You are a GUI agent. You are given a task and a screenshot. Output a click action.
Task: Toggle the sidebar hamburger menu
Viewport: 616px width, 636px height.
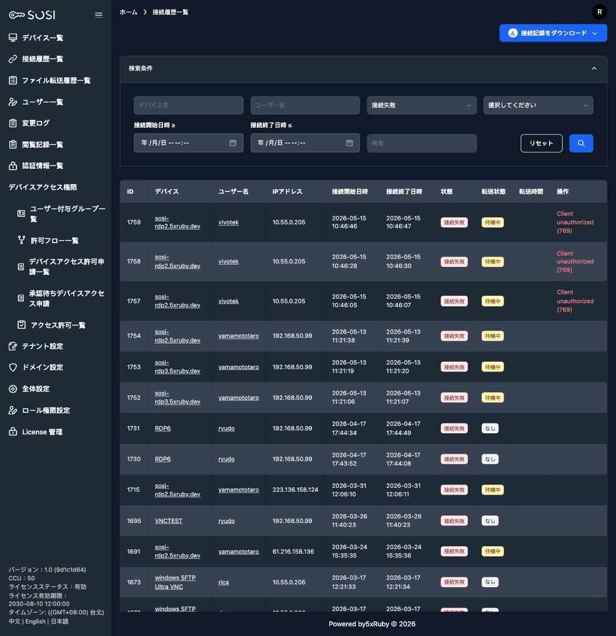point(99,15)
